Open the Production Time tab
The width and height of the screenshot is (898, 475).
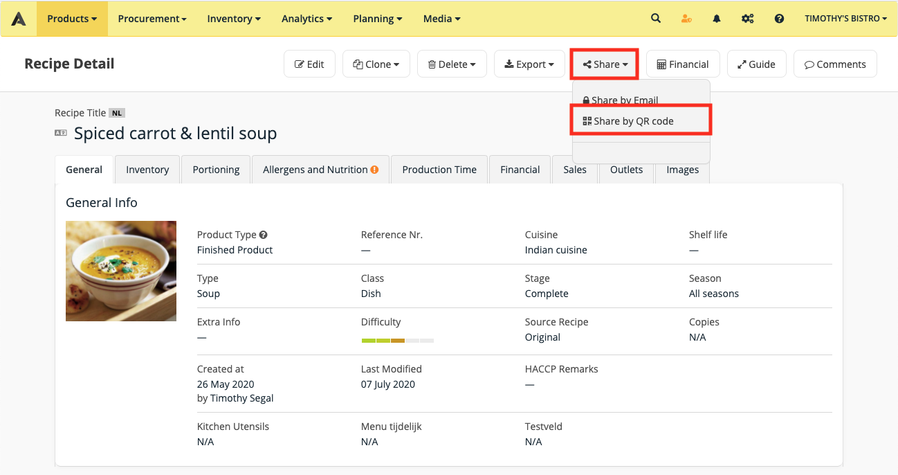[x=439, y=170]
